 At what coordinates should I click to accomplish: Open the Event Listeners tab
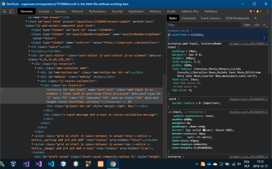click(211, 18)
